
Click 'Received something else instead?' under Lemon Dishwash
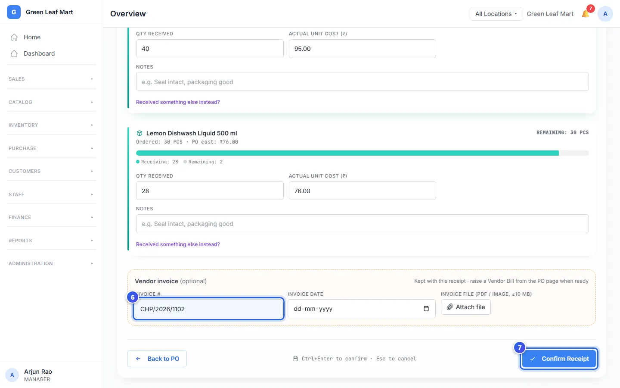point(178,244)
